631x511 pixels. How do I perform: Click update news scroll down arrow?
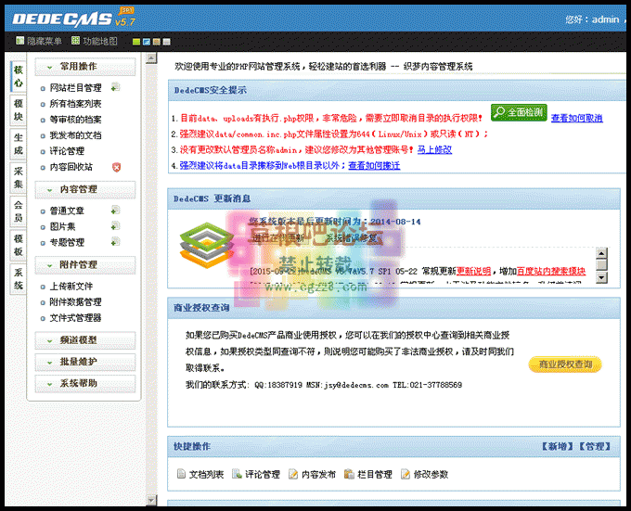point(601,278)
